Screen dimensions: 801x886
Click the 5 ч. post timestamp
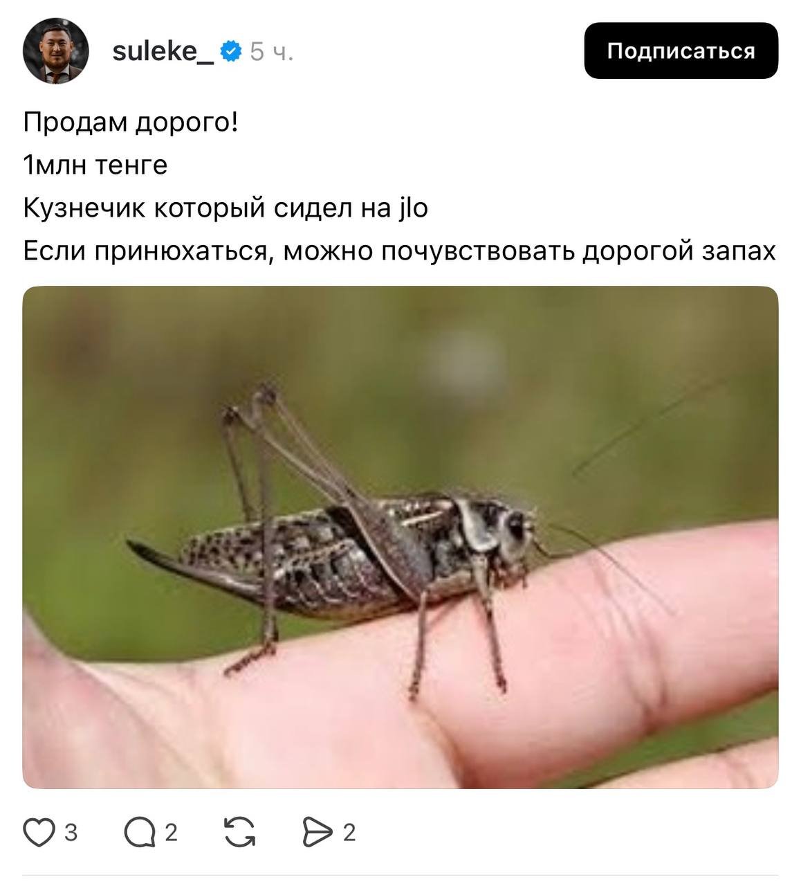click(x=272, y=52)
